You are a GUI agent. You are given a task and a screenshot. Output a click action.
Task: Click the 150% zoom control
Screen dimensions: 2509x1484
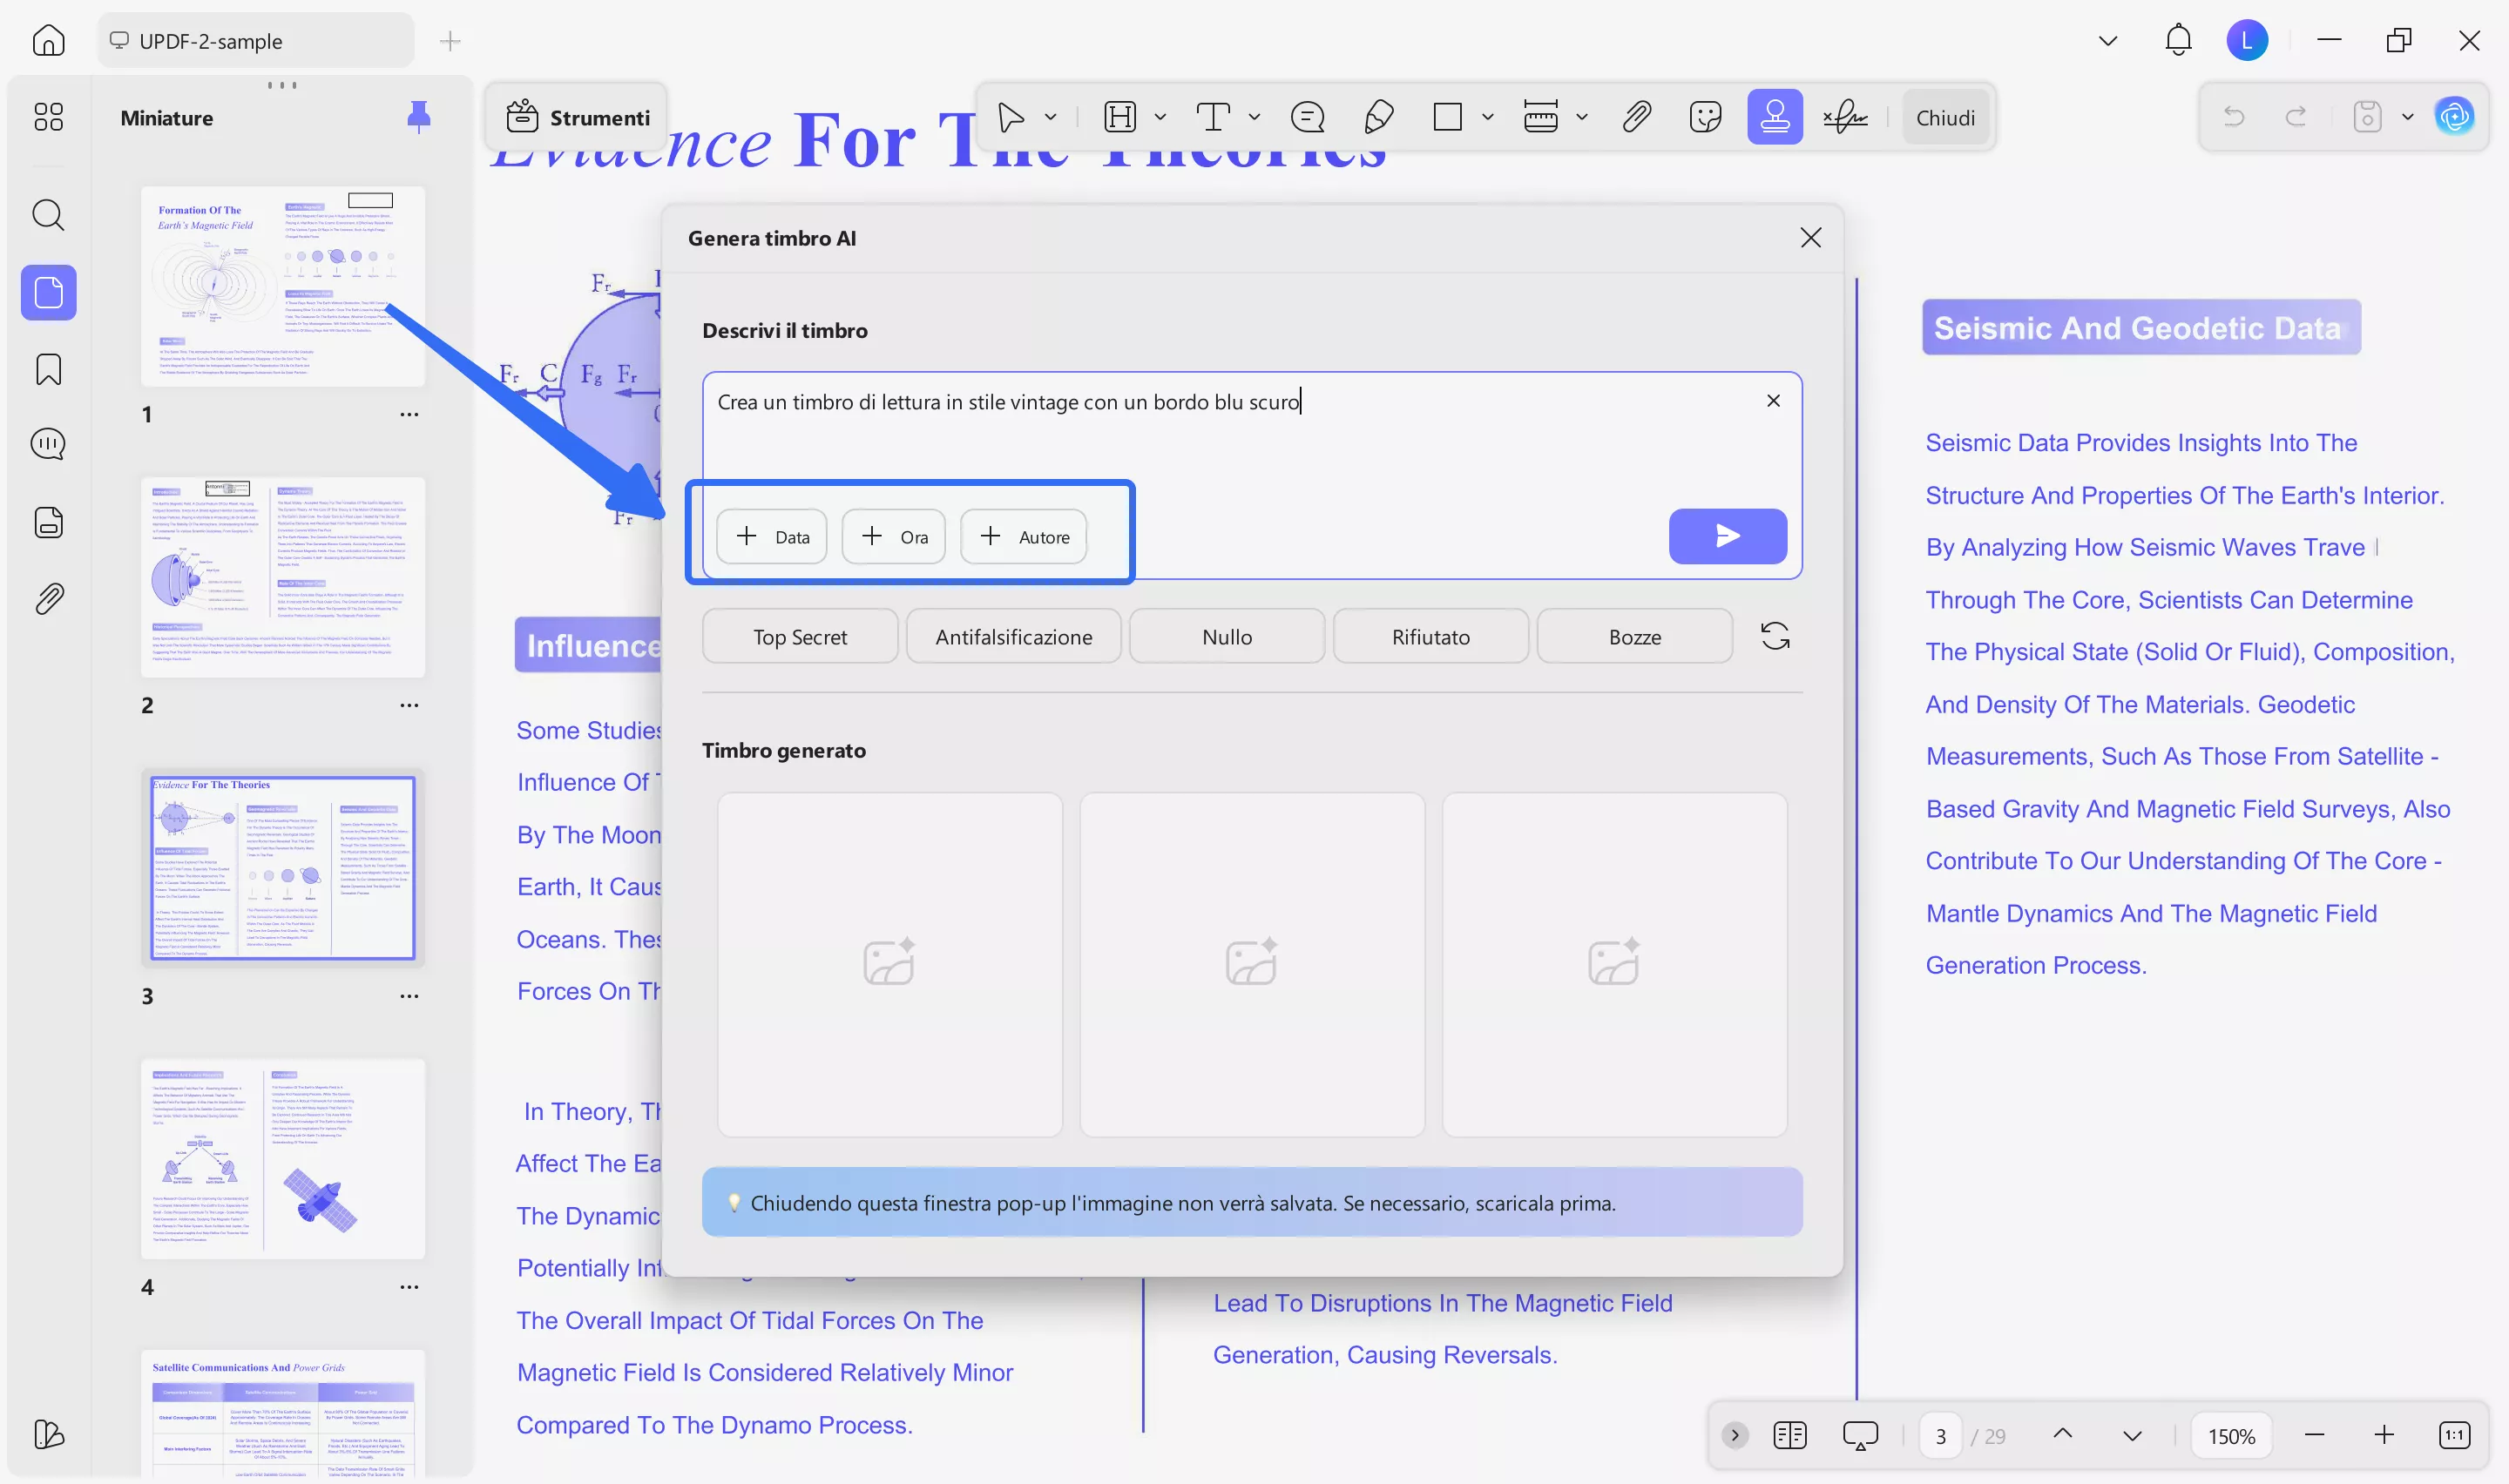click(2230, 1434)
